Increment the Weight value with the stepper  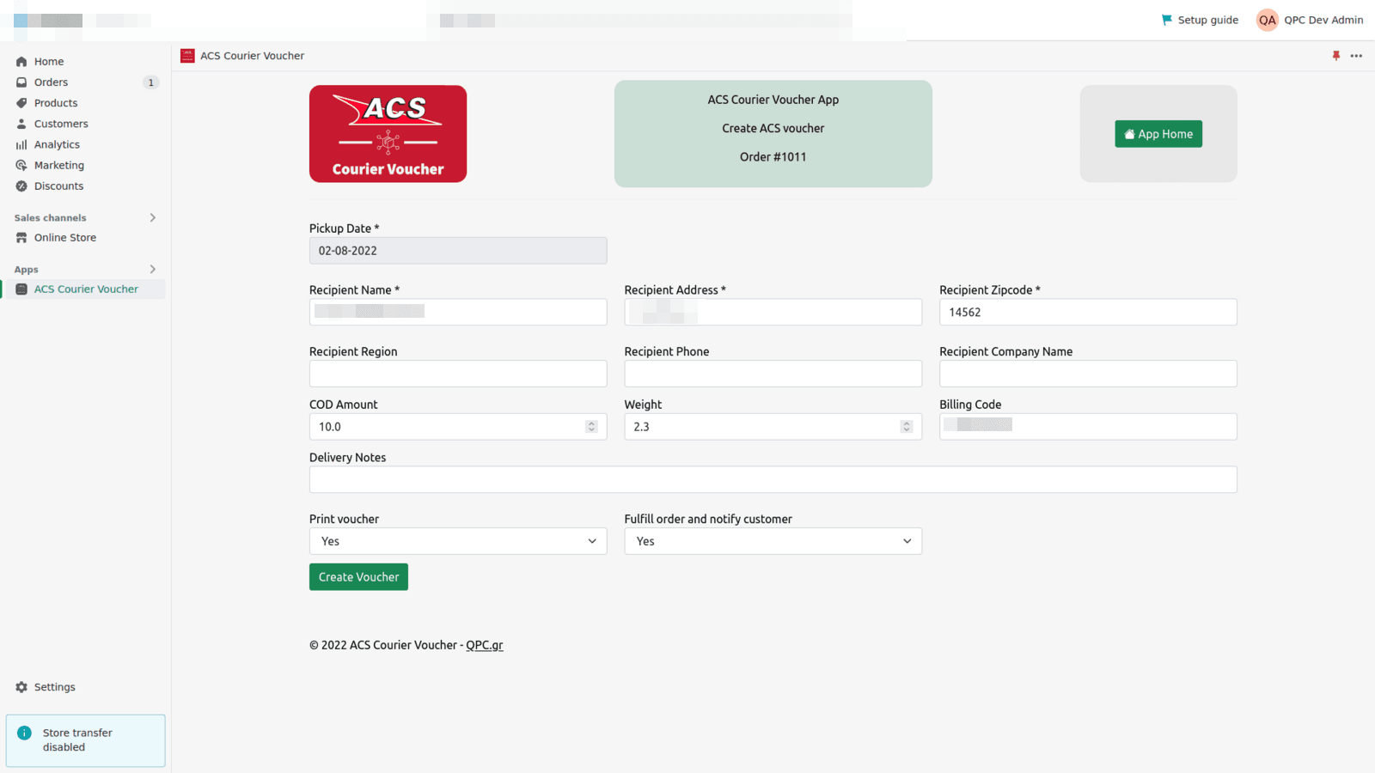906,422
